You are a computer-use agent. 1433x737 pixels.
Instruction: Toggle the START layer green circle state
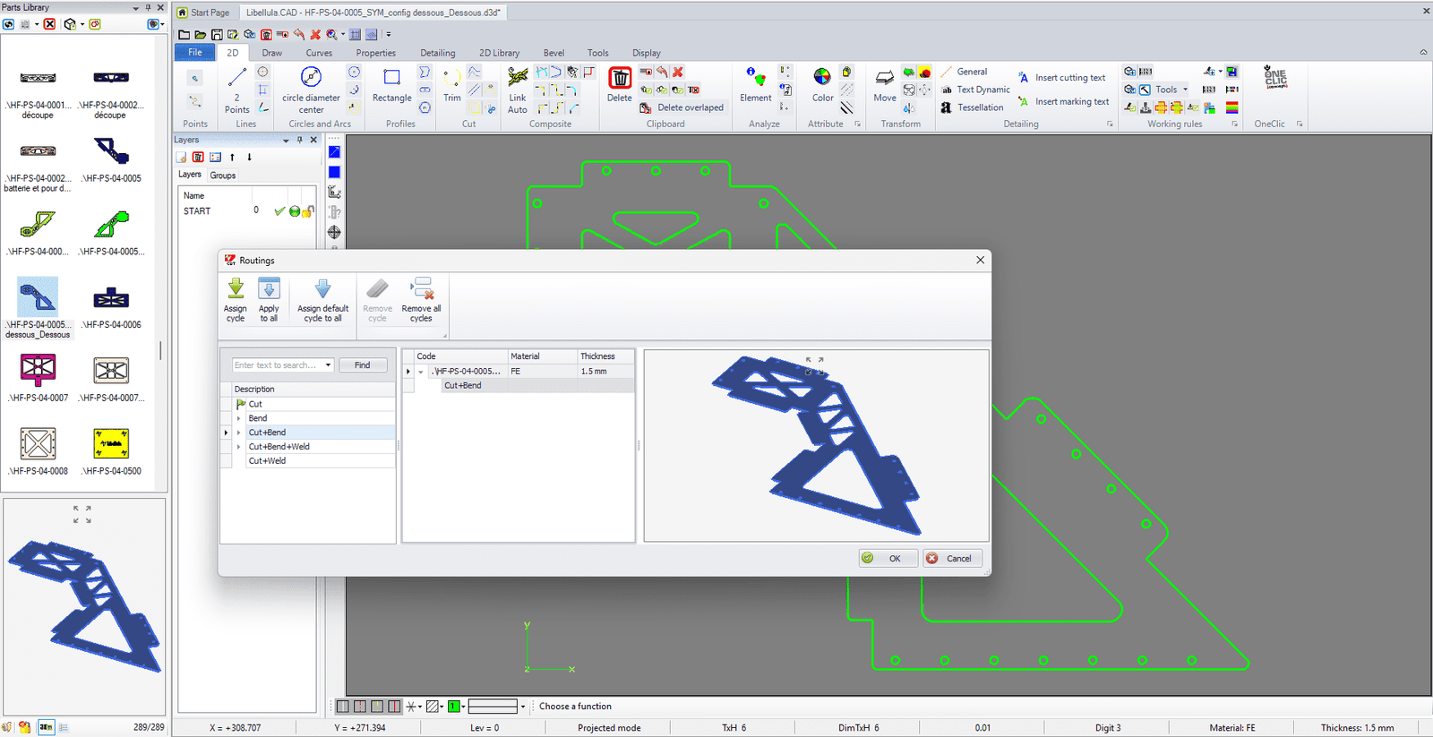click(x=294, y=211)
